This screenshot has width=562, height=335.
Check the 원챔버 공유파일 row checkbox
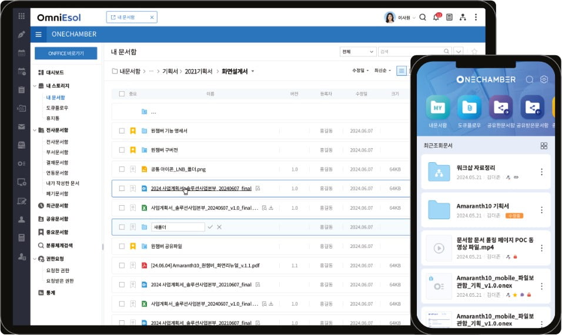[122, 246]
